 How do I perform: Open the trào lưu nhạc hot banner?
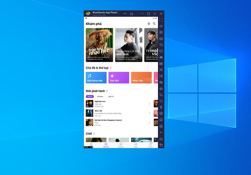(99, 45)
